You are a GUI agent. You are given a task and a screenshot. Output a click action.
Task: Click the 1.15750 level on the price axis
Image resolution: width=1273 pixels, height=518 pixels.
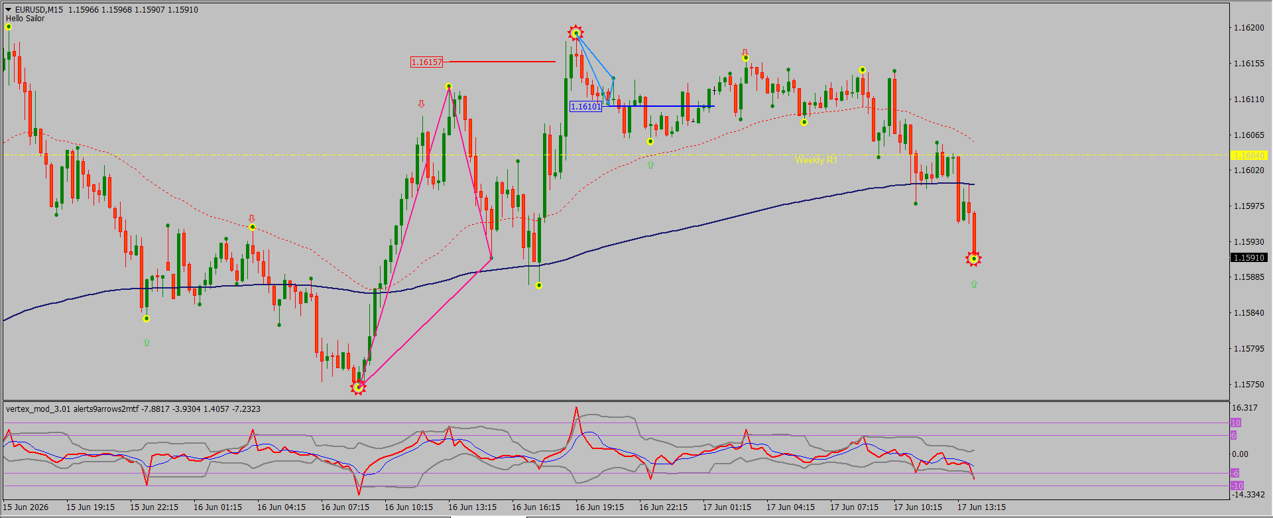(1248, 385)
